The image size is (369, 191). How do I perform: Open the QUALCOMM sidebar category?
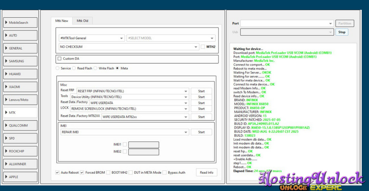click(x=20, y=125)
